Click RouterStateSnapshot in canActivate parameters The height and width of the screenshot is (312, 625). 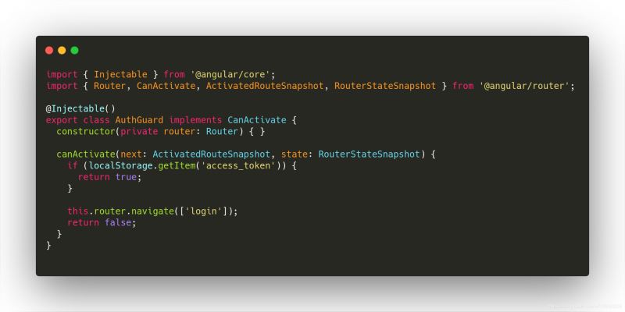(x=369, y=154)
